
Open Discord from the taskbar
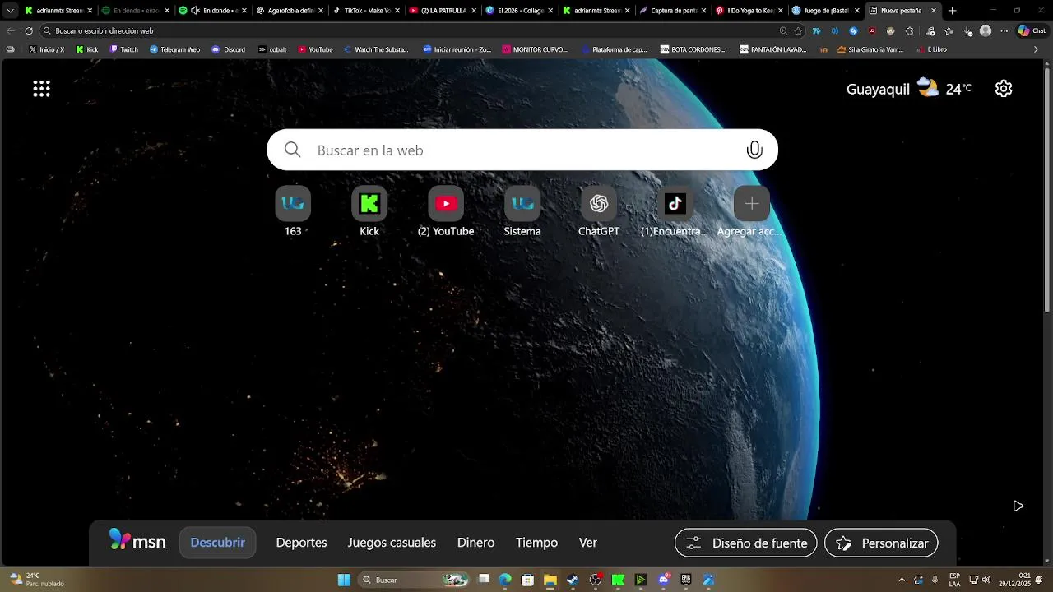click(x=663, y=580)
